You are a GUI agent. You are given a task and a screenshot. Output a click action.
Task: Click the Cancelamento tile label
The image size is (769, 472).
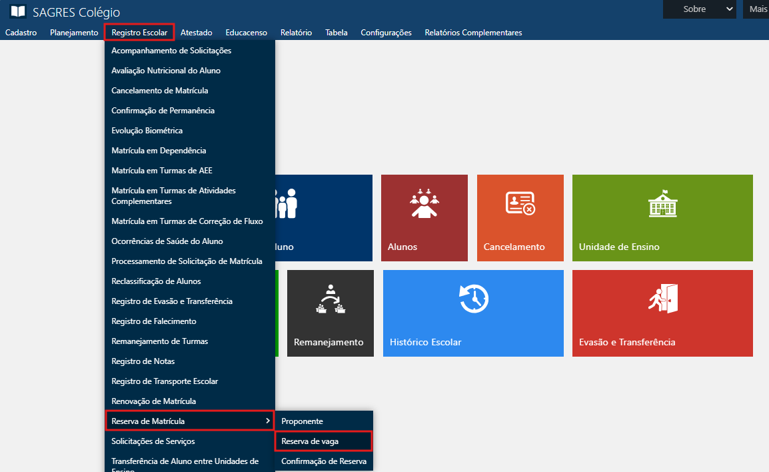(514, 247)
